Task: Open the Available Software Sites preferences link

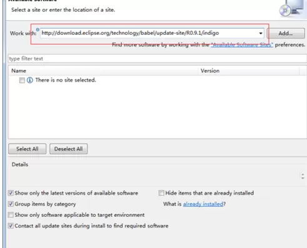Action: pos(242,45)
